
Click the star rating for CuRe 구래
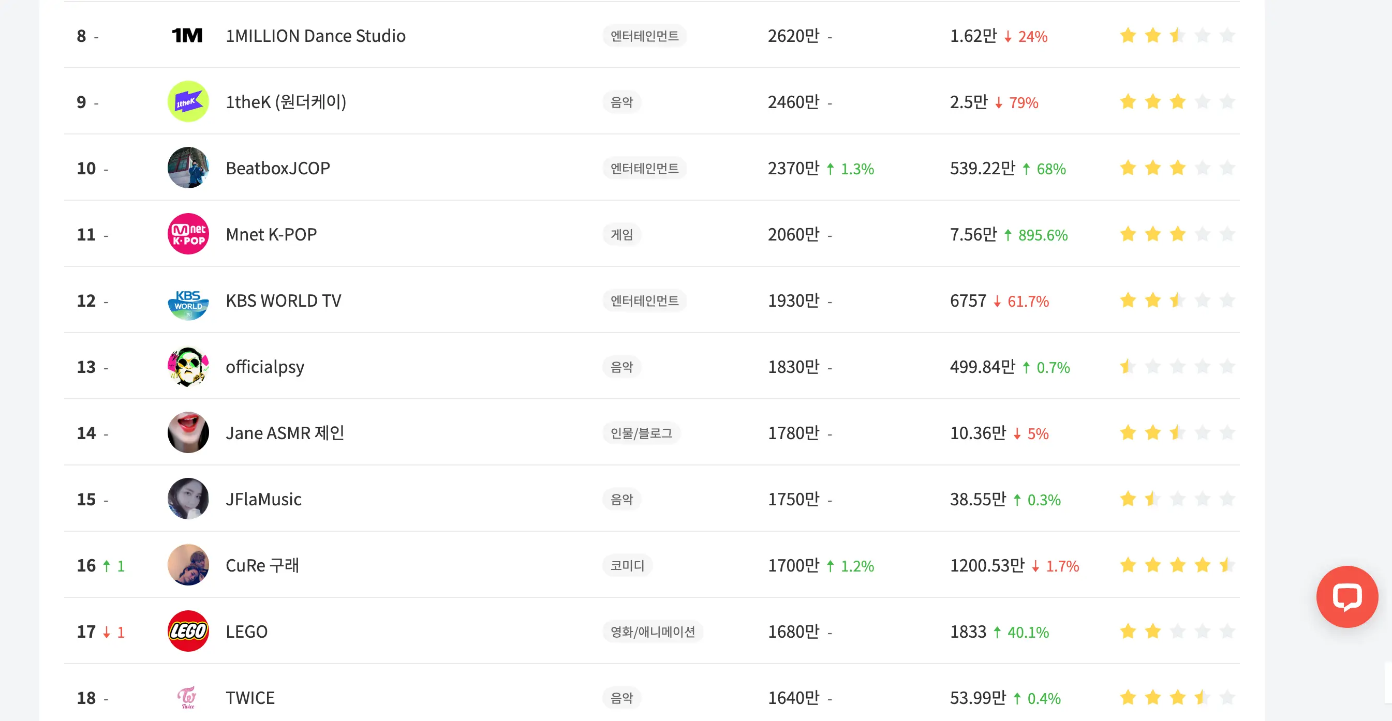[1177, 565]
